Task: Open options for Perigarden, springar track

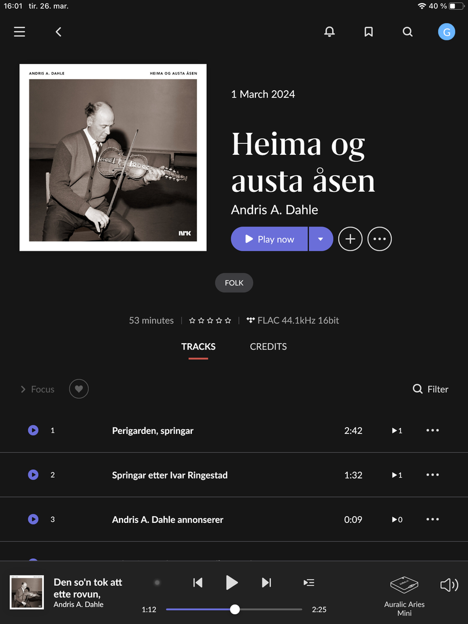Action: pyautogui.click(x=433, y=430)
